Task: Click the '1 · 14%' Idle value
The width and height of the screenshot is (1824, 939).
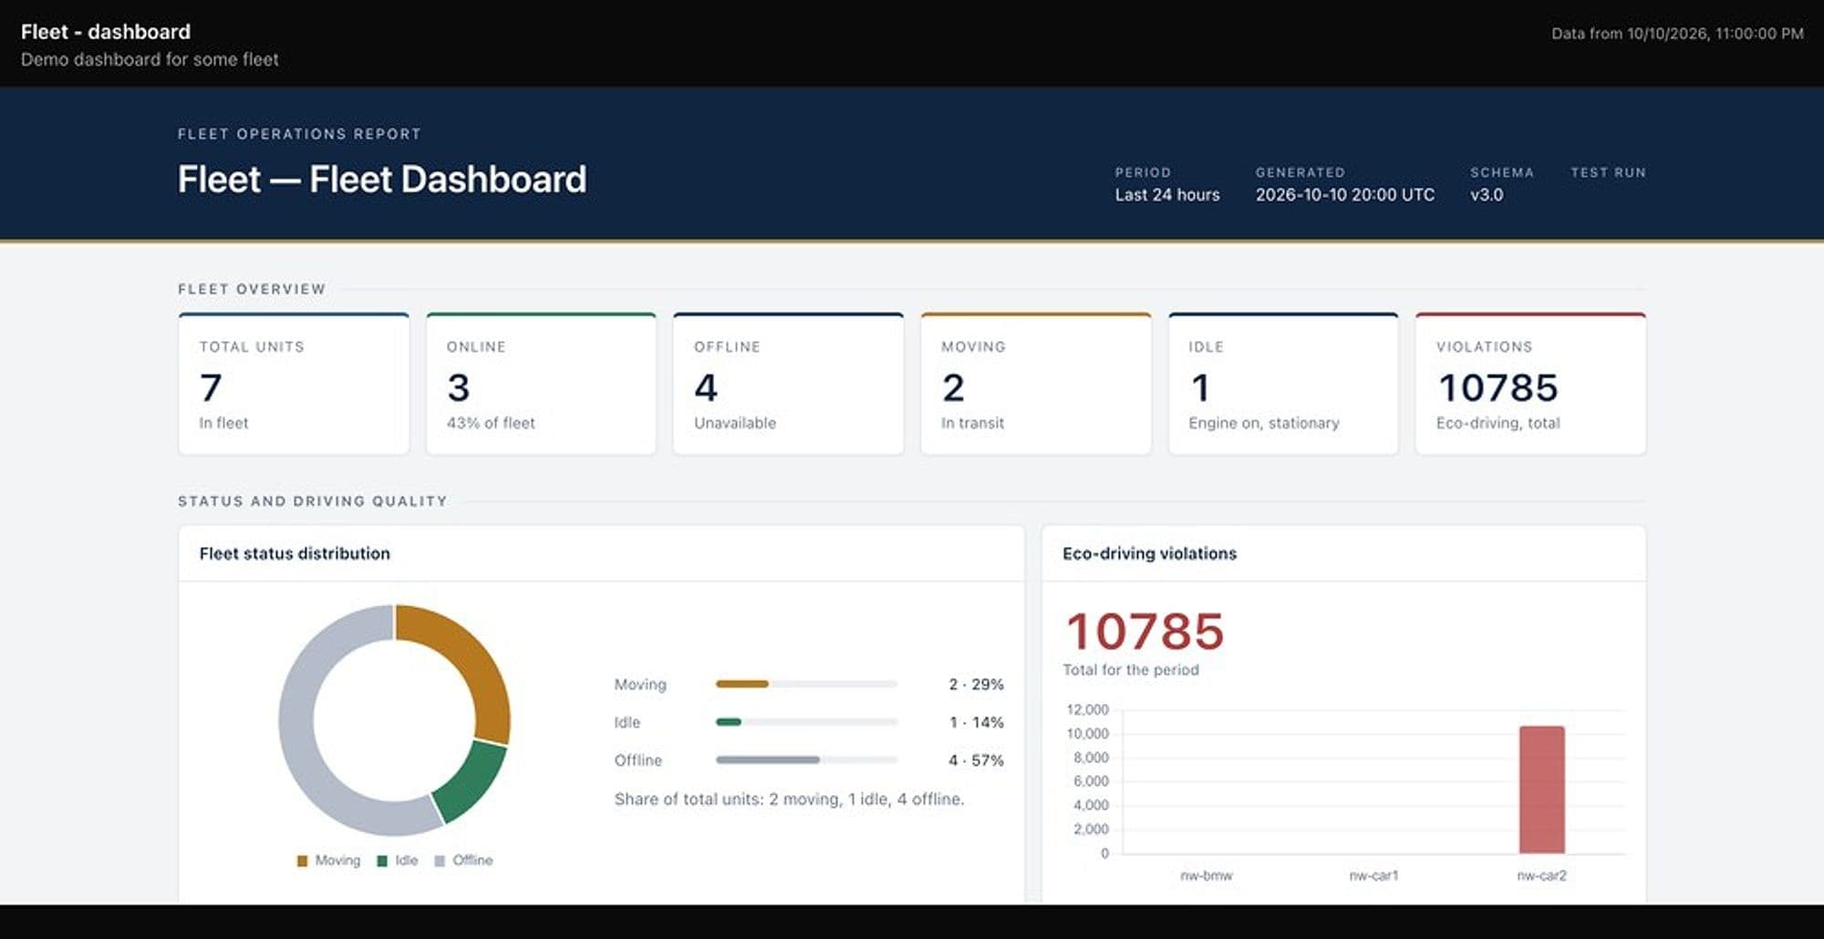Action: [976, 723]
